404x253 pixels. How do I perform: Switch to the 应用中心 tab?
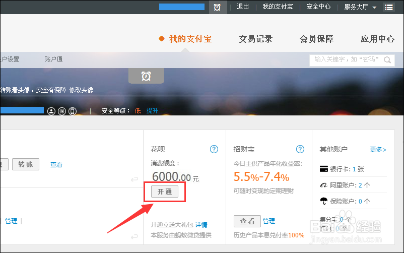pos(377,39)
